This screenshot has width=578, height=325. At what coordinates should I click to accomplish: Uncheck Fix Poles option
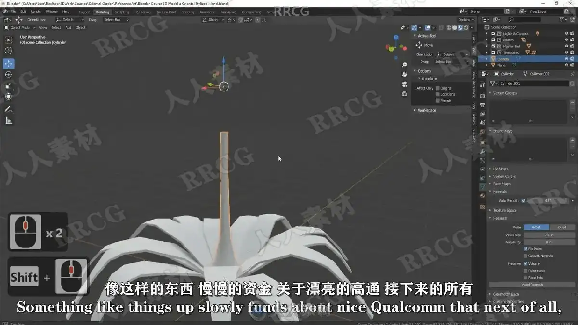pyautogui.click(x=525, y=249)
